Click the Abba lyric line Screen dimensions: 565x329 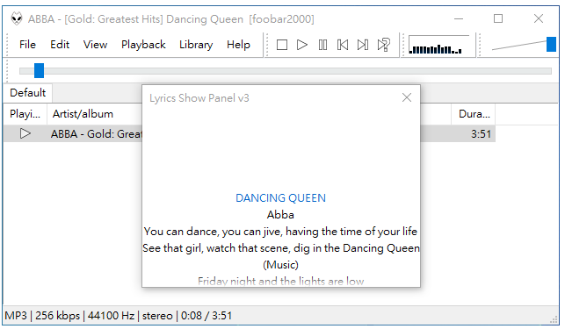coord(280,215)
